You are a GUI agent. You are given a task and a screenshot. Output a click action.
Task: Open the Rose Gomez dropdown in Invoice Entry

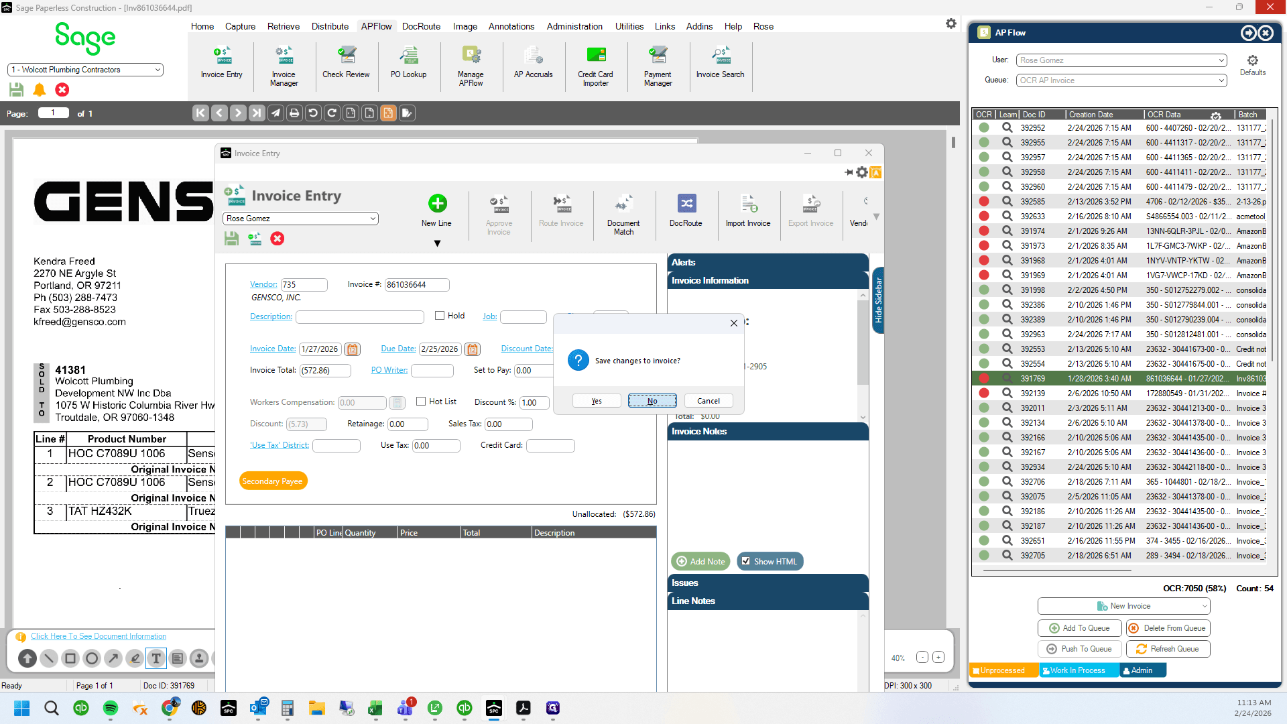(300, 219)
